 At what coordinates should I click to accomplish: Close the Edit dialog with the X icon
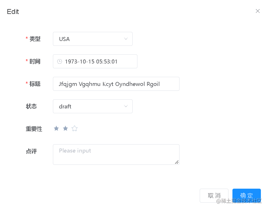(258, 11)
